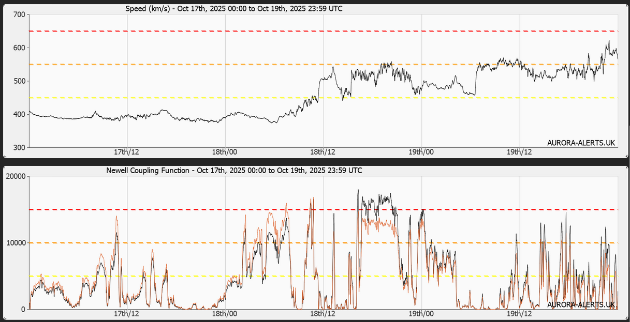This screenshot has height=322, width=630.
Task: Click the Speed (km/s) chart title
Action: click(233, 9)
